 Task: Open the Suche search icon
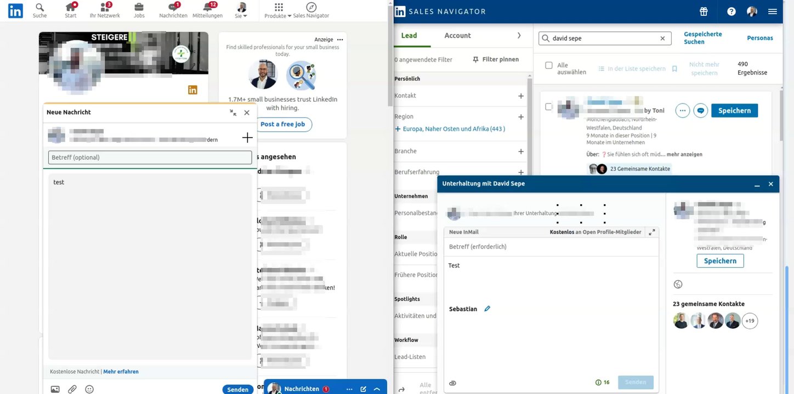39,10
